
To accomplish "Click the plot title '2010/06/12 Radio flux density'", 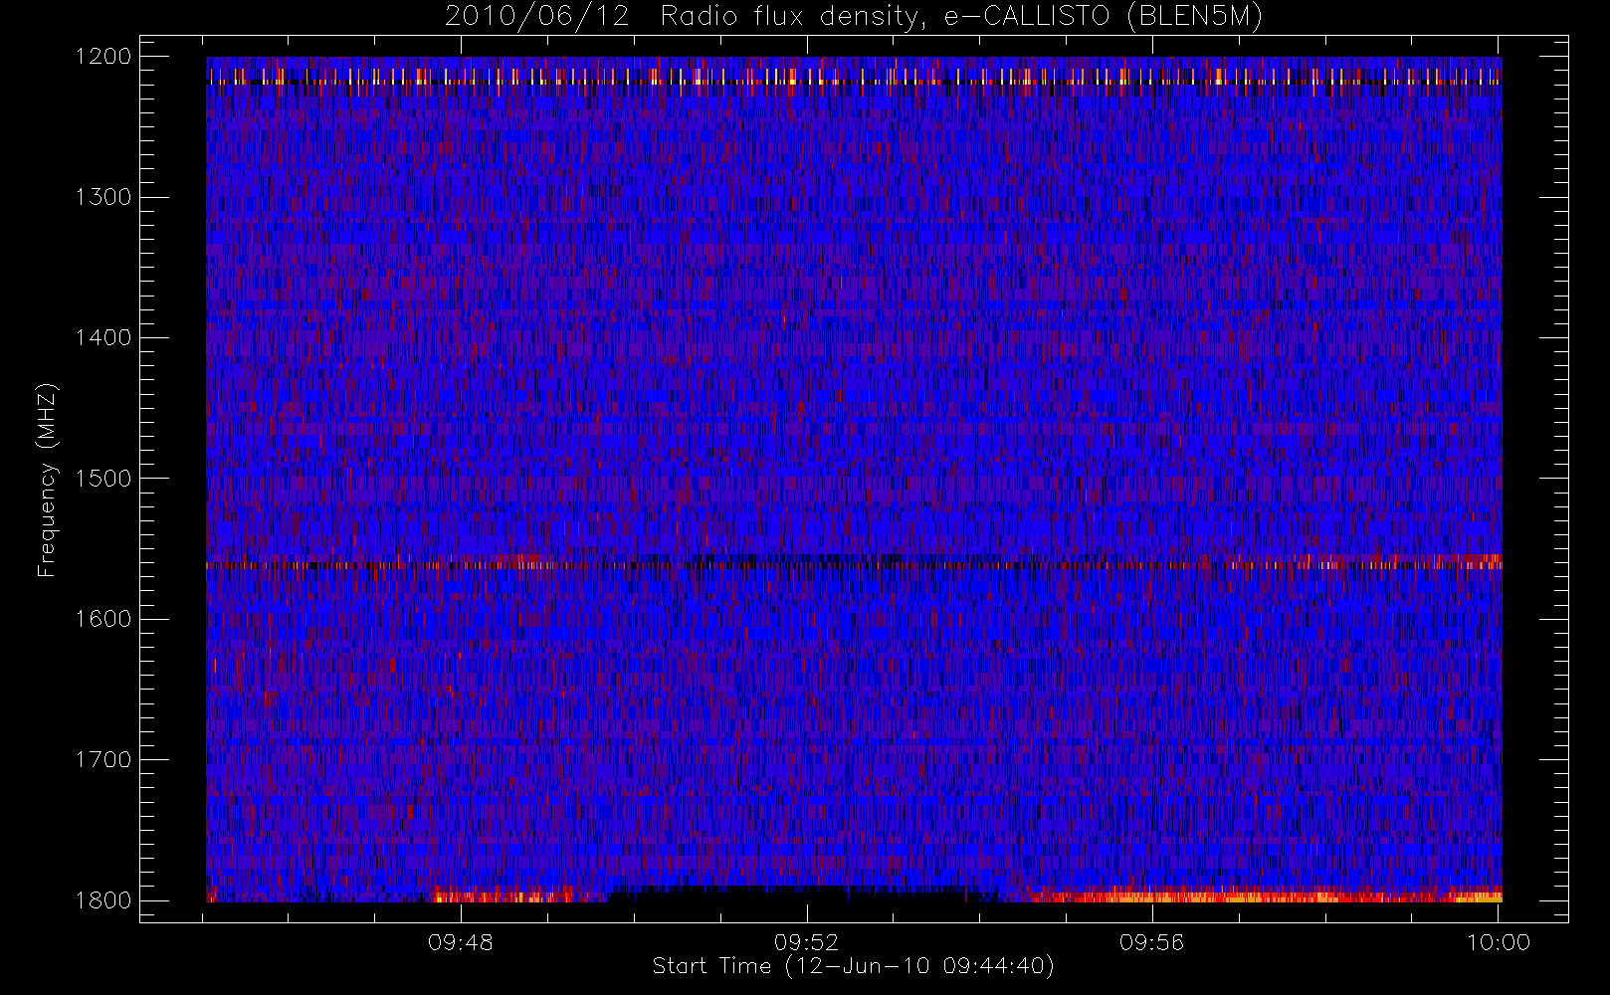I will [854, 17].
